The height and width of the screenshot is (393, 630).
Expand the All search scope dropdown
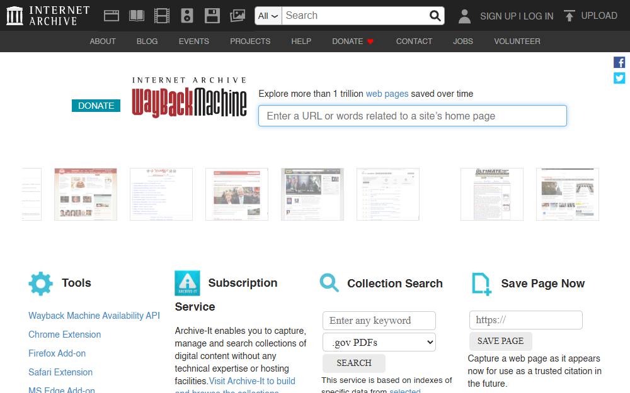(x=268, y=16)
